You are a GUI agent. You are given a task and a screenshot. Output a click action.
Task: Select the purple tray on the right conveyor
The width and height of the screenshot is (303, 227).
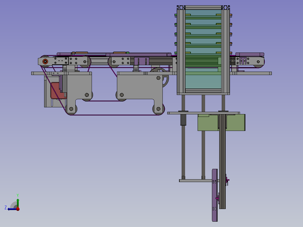(x=250, y=54)
